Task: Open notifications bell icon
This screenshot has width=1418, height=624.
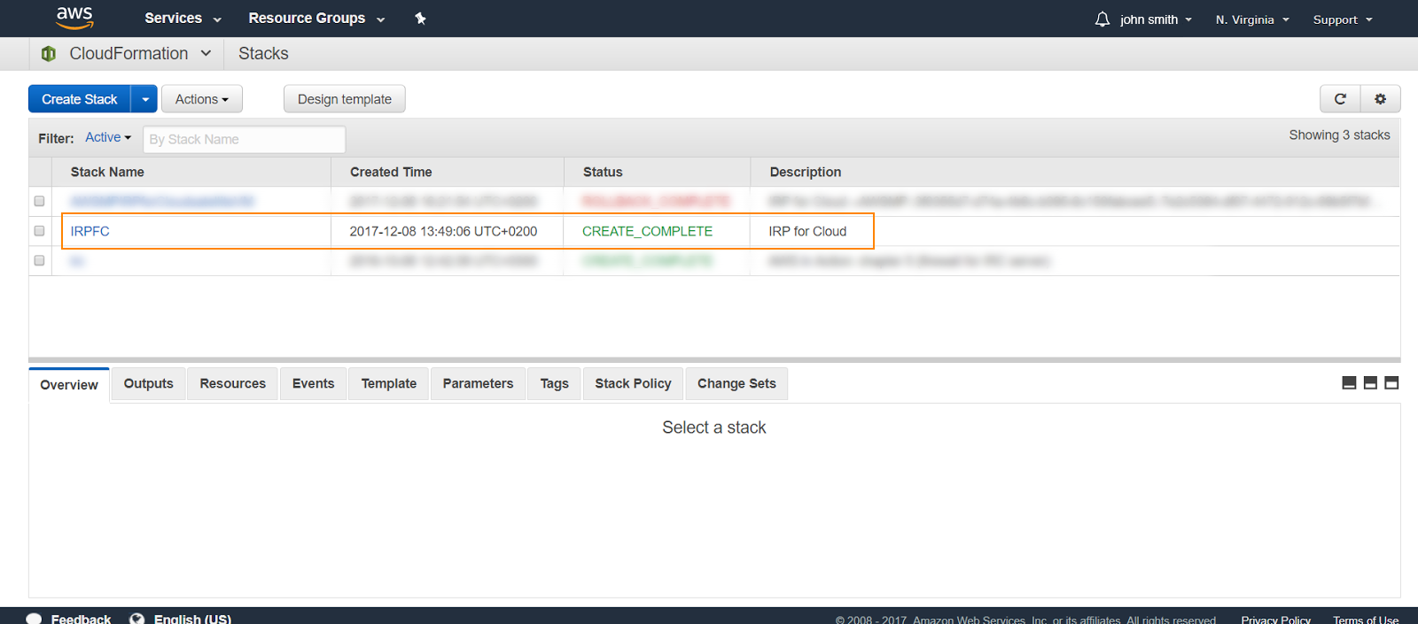Action: (1102, 19)
